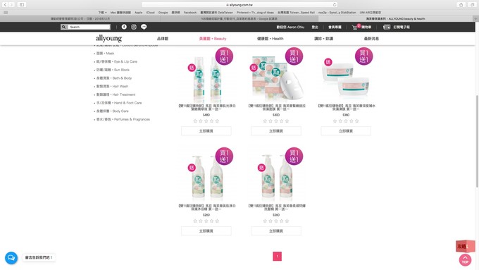Click the newsletter subscription icon
The width and height of the screenshot is (479, 270).
pos(387,27)
